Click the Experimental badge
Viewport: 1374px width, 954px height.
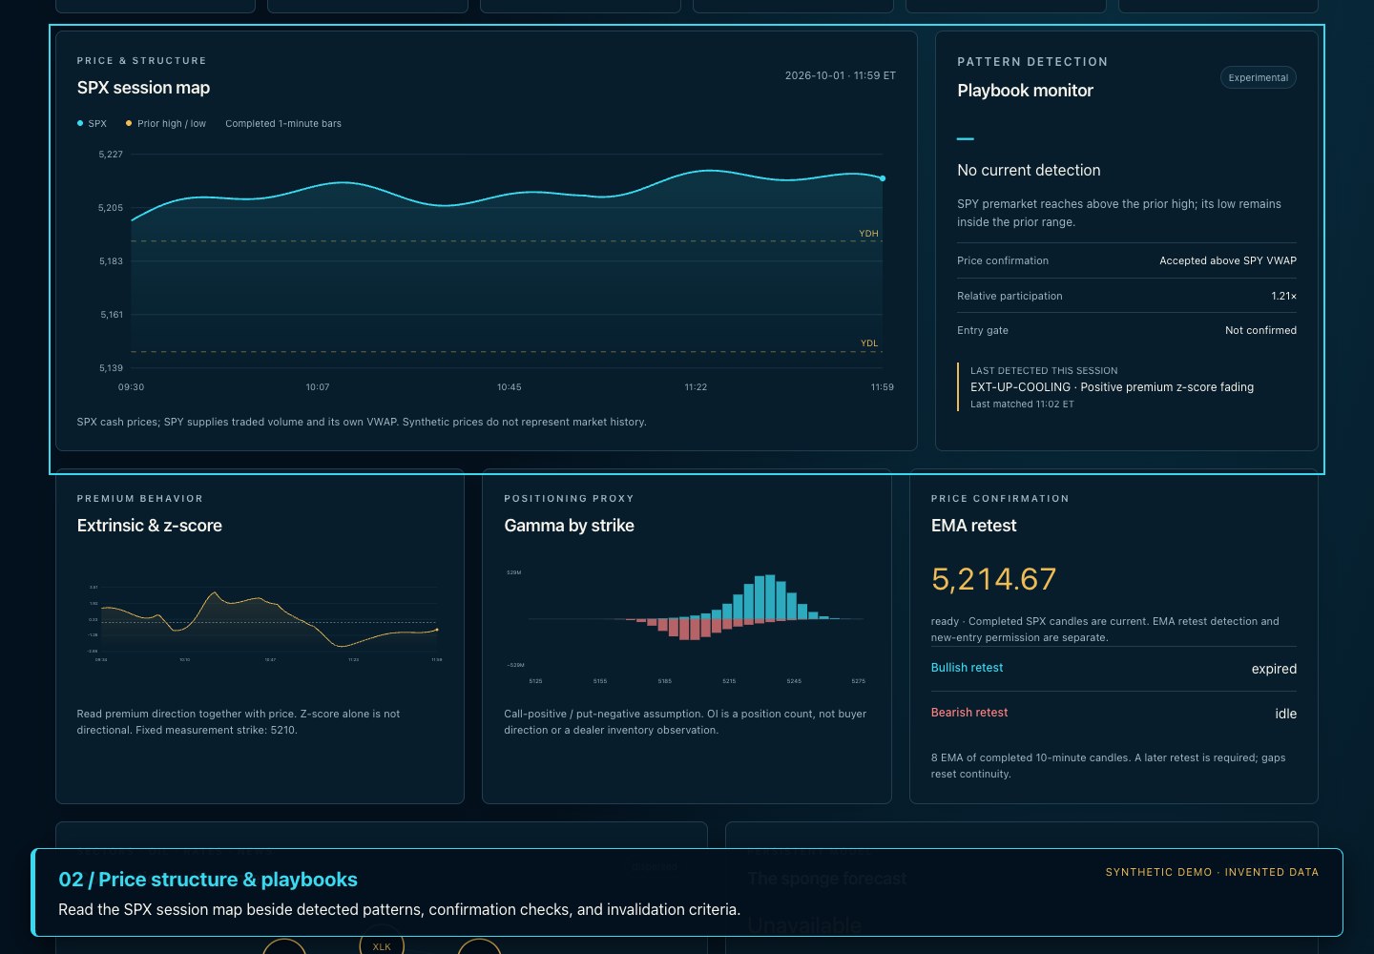coord(1258,77)
